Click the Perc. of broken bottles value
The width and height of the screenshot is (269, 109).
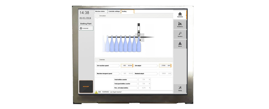[144, 88]
